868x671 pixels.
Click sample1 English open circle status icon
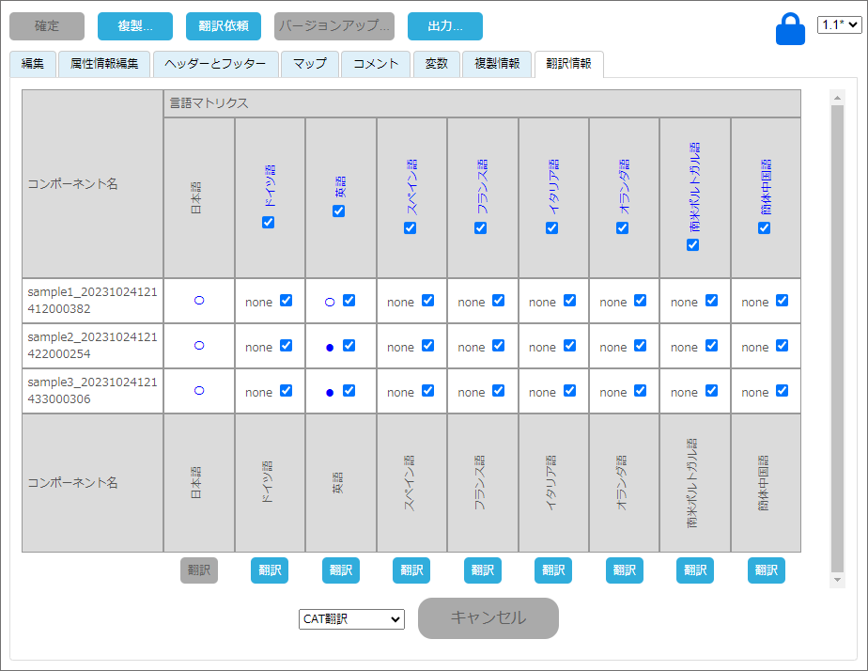[330, 303]
